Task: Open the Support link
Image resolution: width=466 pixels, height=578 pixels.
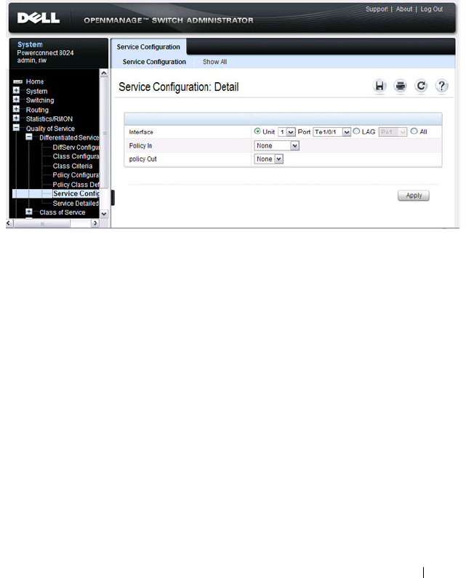Action: [x=377, y=9]
